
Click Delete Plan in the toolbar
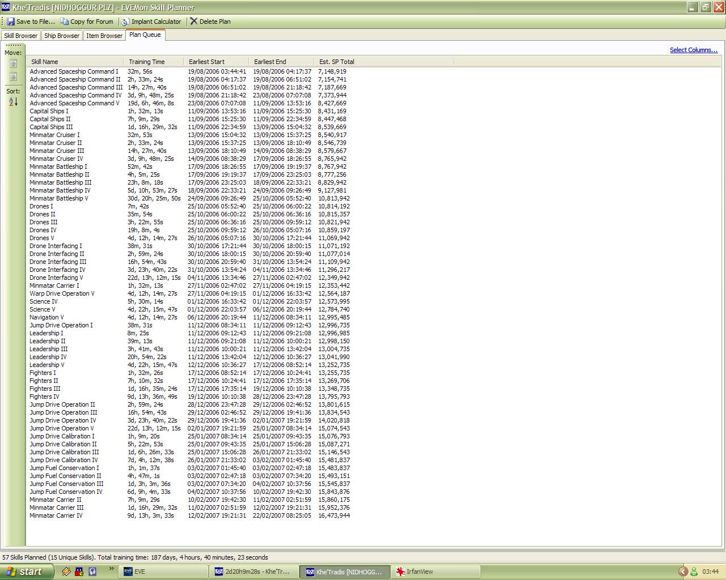coord(210,22)
